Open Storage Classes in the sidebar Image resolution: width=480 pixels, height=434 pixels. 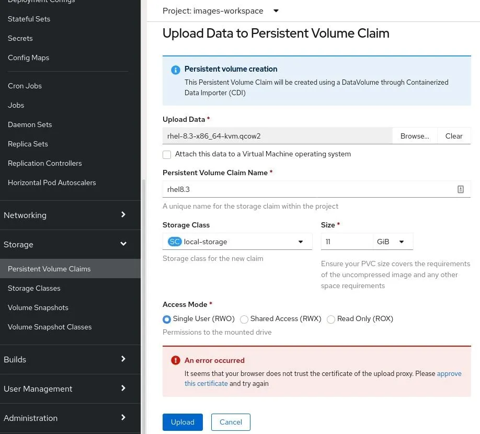pyautogui.click(x=34, y=288)
